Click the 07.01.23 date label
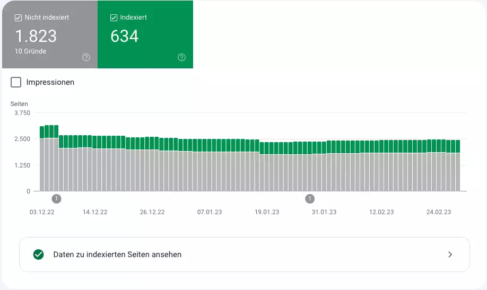The image size is (487, 290). pyautogui.click(x=210, y=212)
